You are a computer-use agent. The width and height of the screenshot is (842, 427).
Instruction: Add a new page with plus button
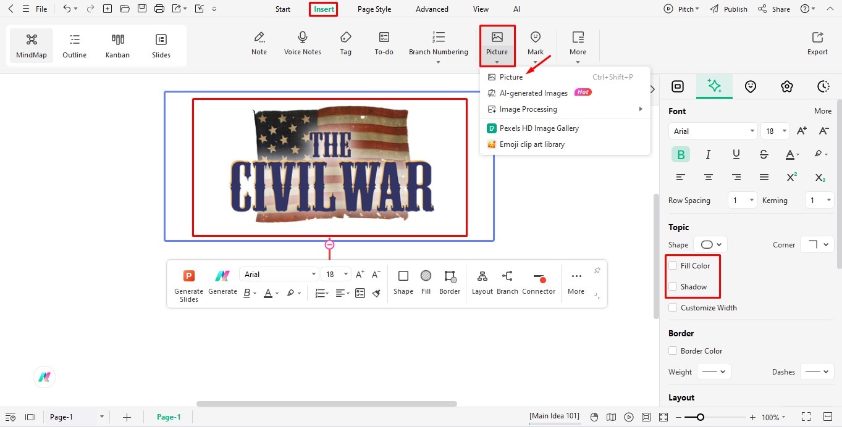[x=127, y=417]
